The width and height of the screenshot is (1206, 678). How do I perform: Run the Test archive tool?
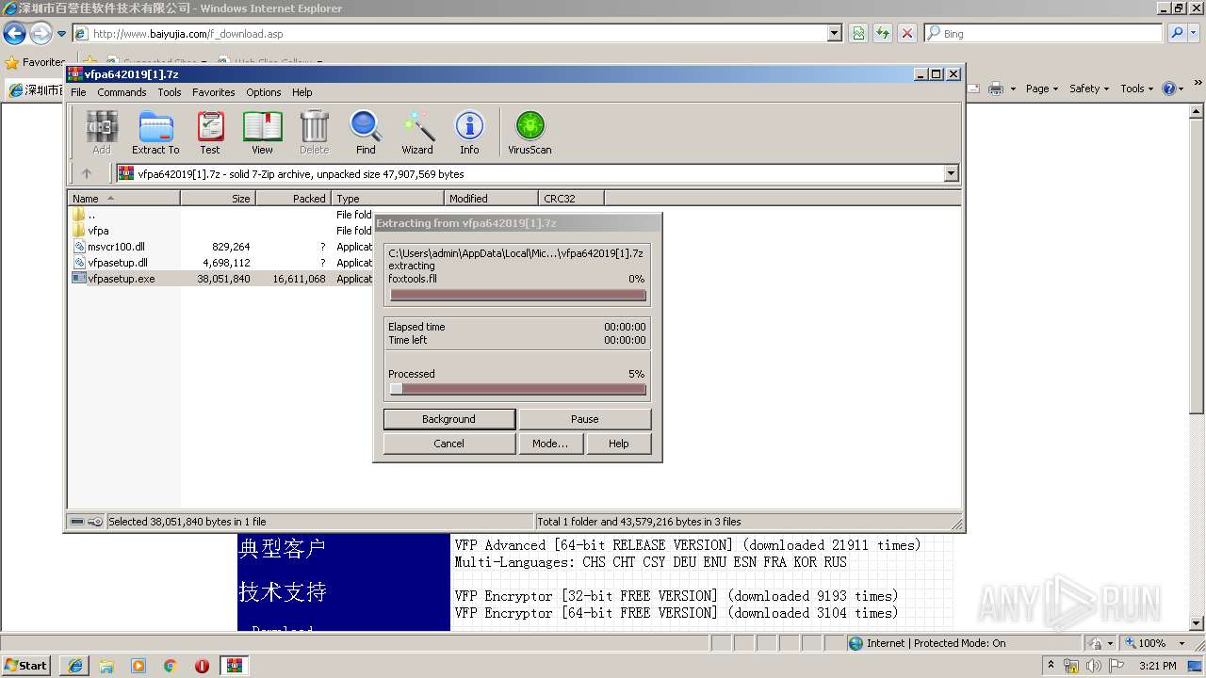[x=210, y=133]
